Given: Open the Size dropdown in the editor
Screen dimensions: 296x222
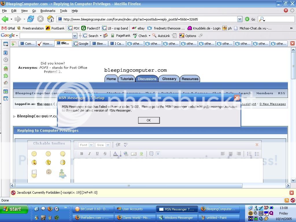Looking at the screenshot, I should [x=103, y=145].
